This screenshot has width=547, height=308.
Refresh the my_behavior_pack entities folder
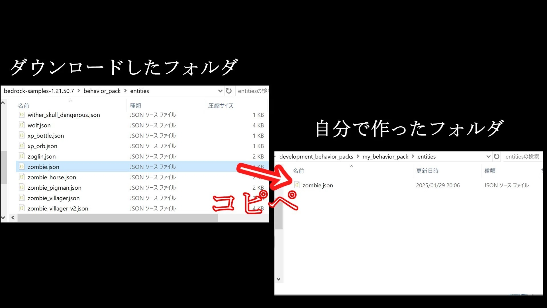[497, 157]
